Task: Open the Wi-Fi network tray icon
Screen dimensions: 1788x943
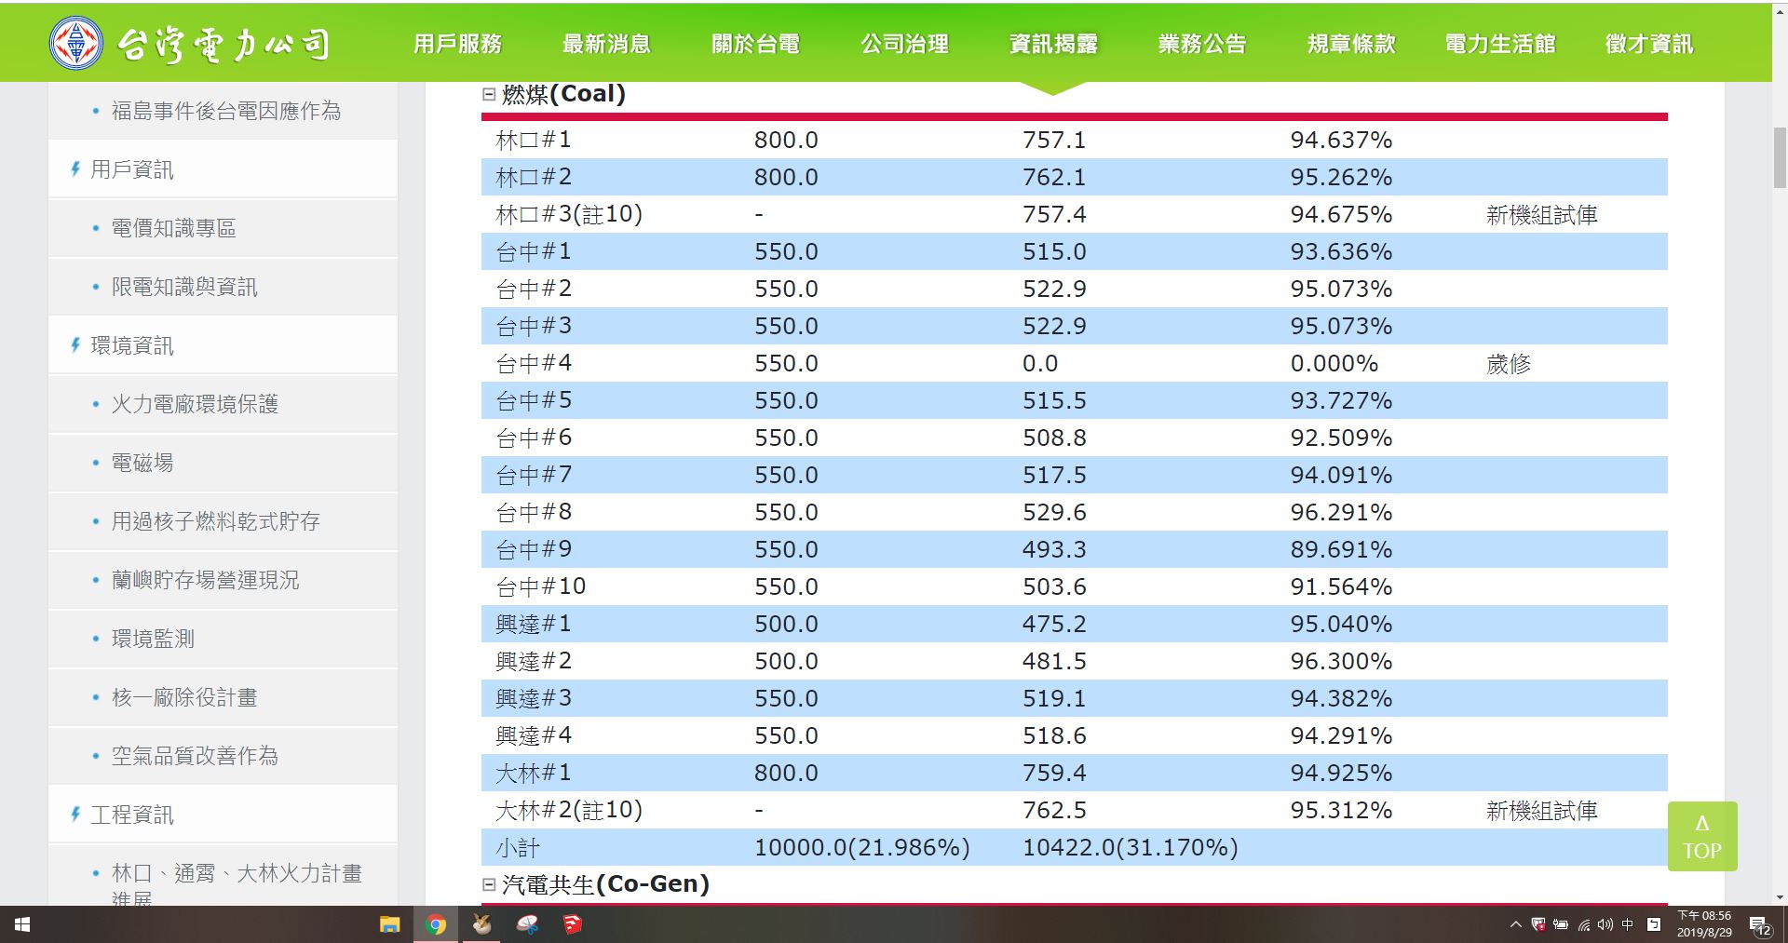Action: point(1583,924)
